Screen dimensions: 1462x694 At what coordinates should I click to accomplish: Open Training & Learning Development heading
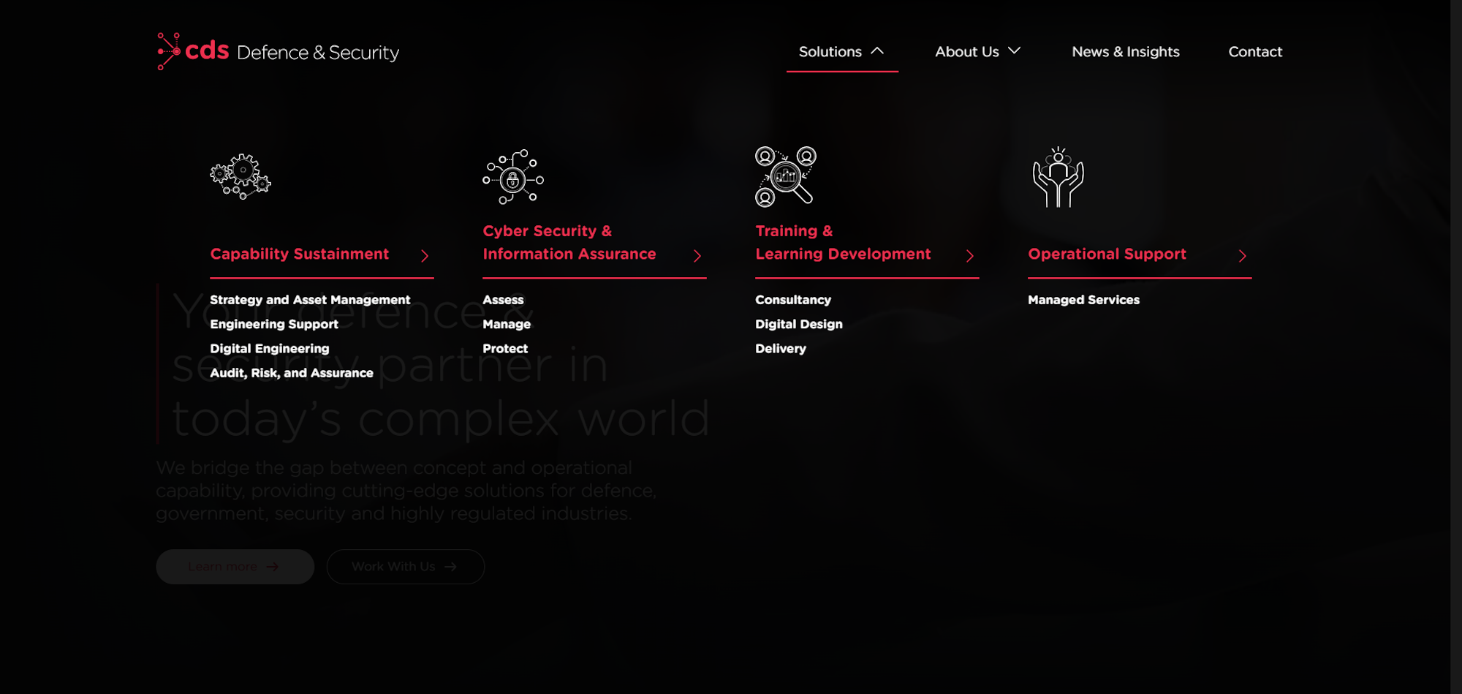[x=843, y=242]
